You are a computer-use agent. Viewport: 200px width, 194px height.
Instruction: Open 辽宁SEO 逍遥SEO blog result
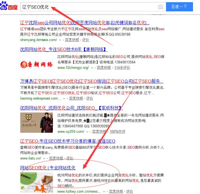[68, 141]
